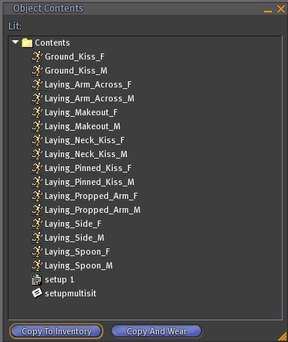The image size is (288, 342).
Task: Minimize the Object Contents window
Action: pos(268,11)
